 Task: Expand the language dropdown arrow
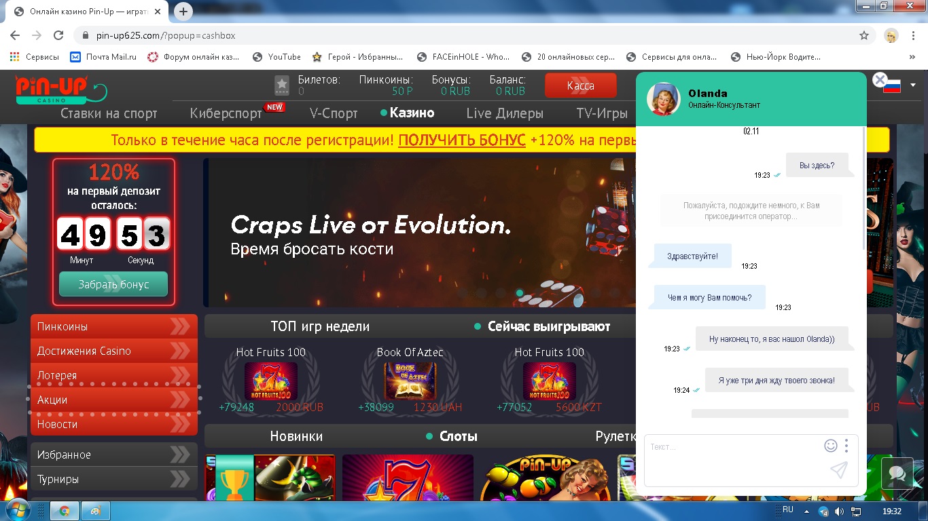click(912, 85)
